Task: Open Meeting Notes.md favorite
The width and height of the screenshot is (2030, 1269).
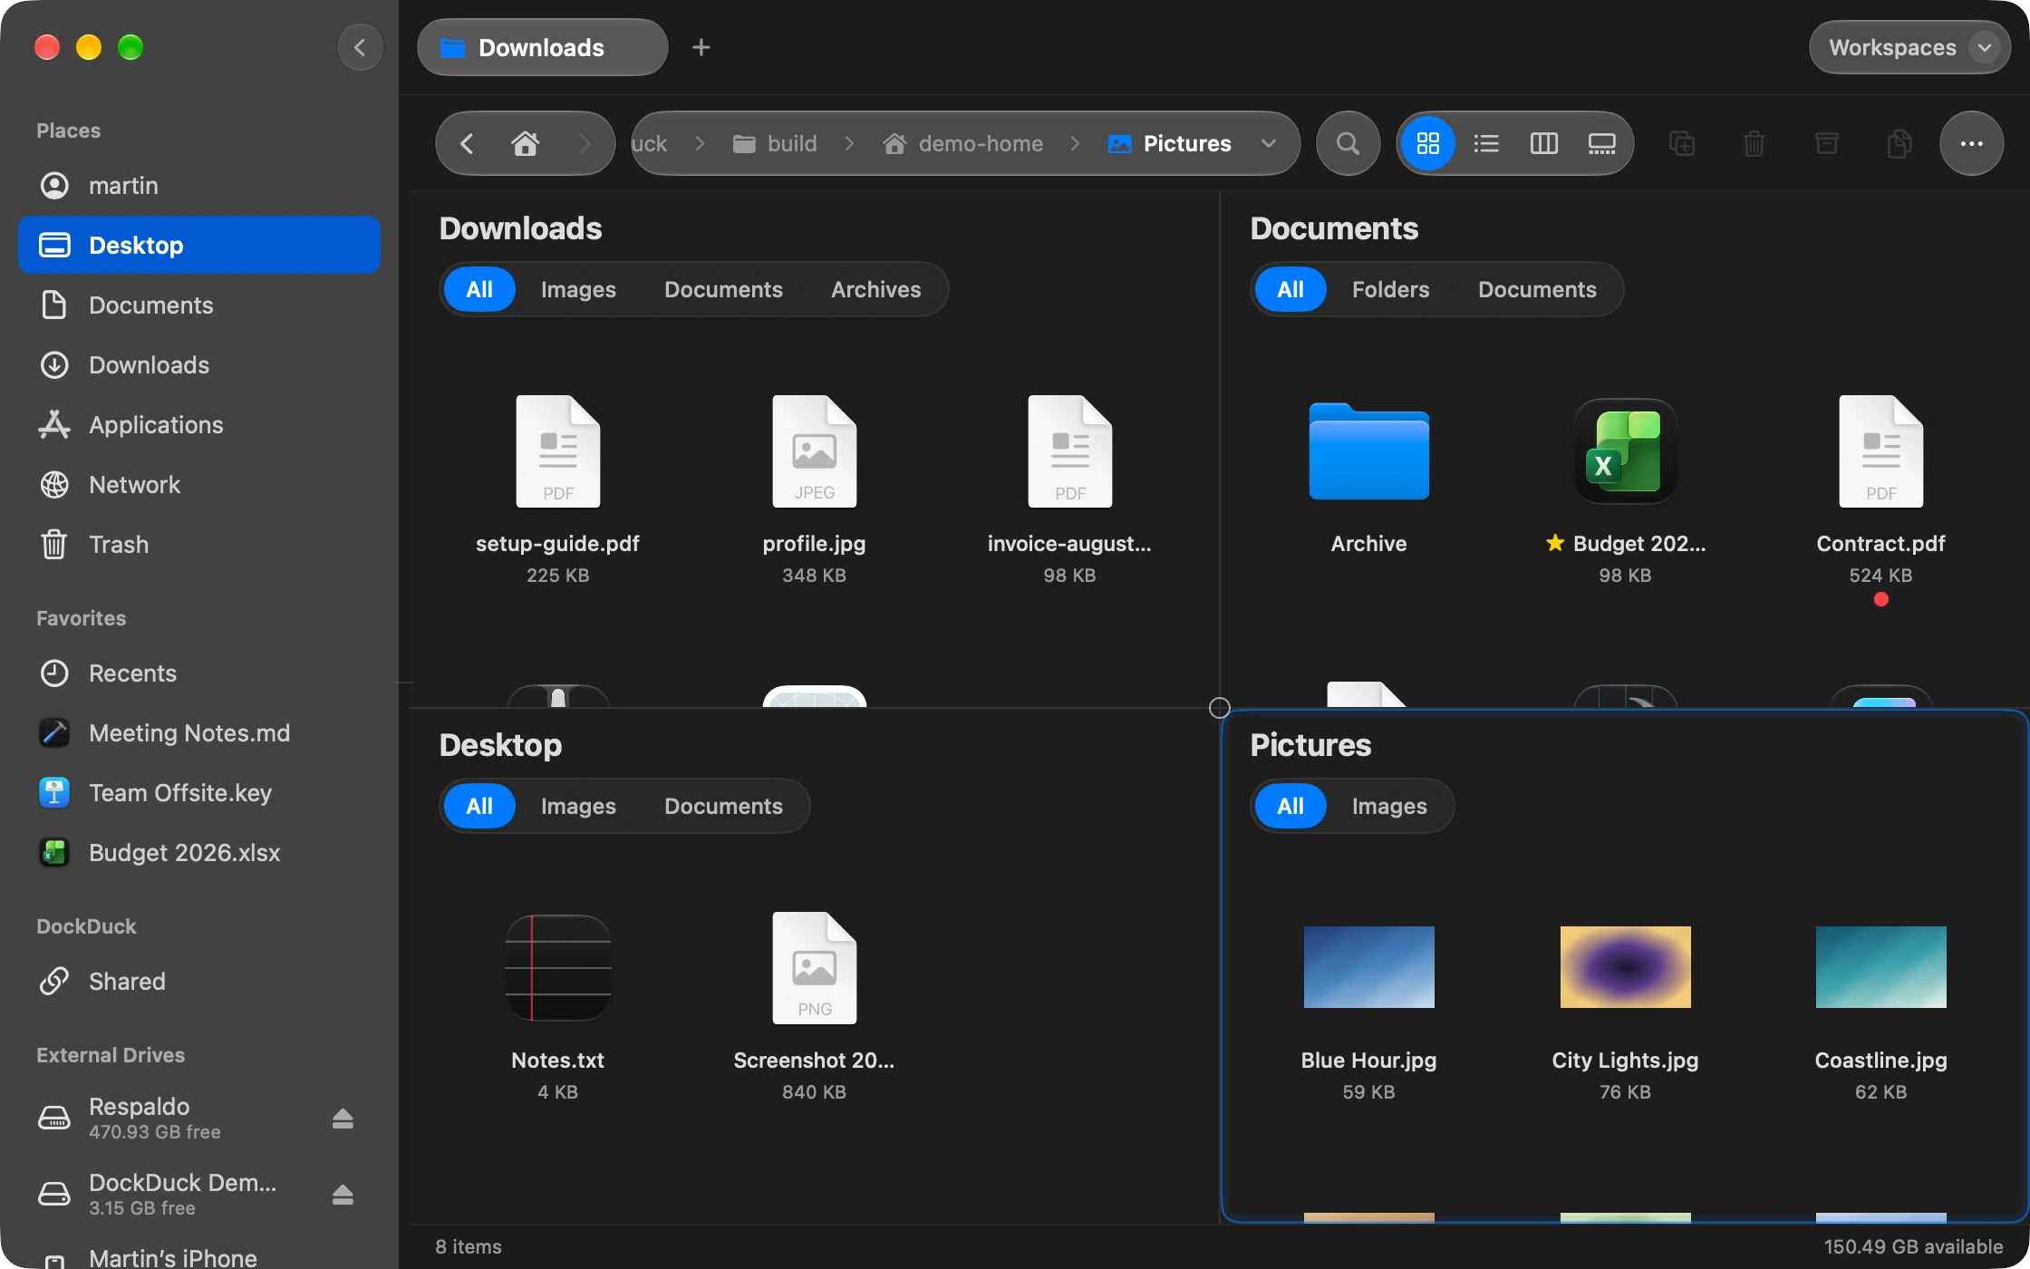Action: [x=199, y=732]
